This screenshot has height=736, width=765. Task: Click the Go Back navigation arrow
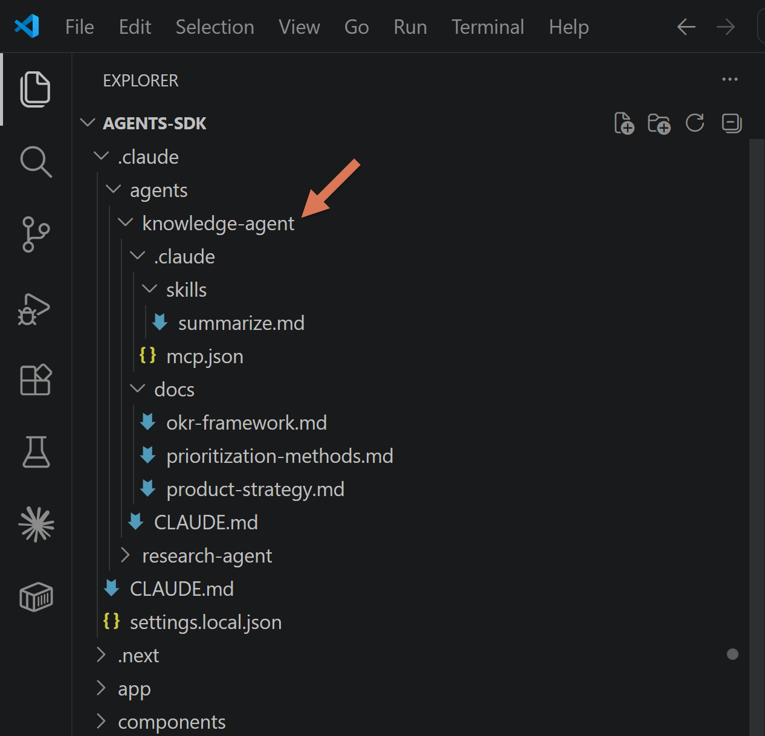686,27
